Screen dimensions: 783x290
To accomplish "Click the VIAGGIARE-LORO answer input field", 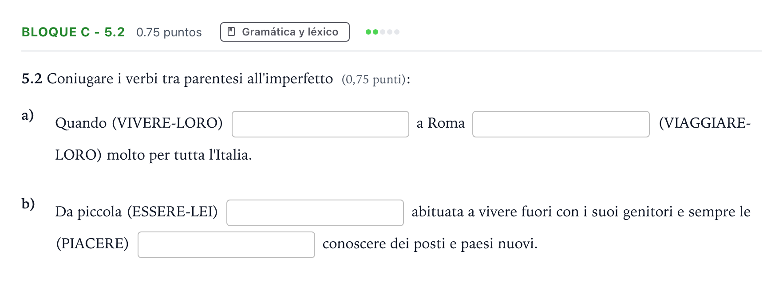I will point(561,124).
